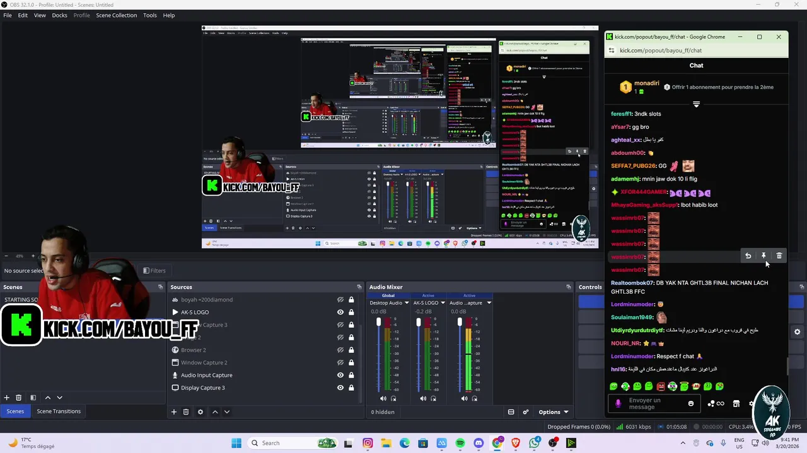807x453 pixels.
Task: Open the View menu
Action: [x=40, y=15]
